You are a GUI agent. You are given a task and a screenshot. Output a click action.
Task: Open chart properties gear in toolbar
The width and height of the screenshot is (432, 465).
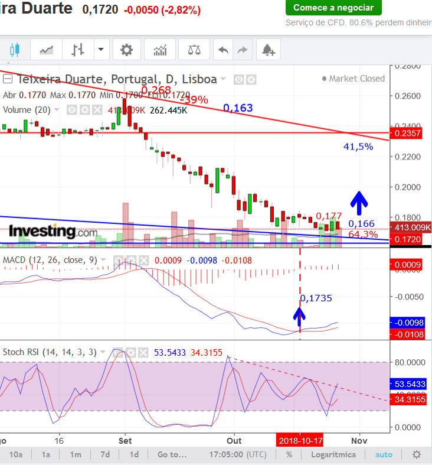tap(126, 50)
